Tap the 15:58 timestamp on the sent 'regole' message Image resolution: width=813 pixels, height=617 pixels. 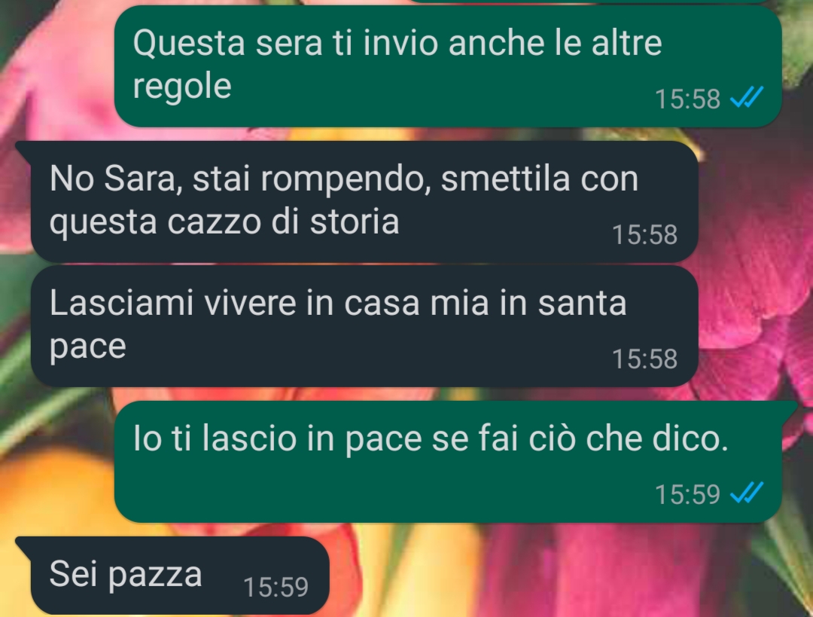tap(687, 99)
